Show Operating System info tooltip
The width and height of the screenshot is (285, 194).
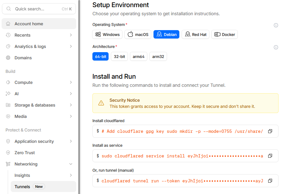click(276, 25)
